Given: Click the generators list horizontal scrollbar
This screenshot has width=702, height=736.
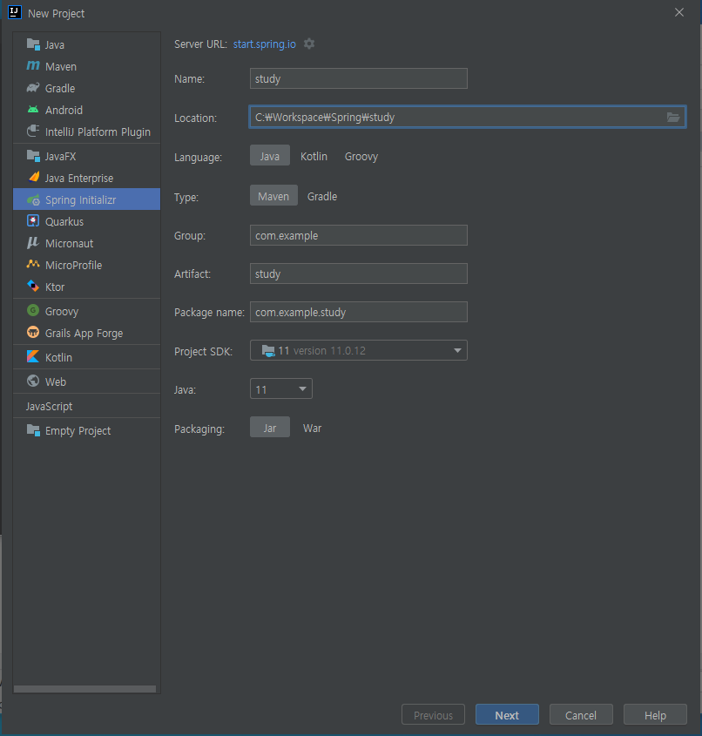Looking at the screenshot, I should (85, 689).
